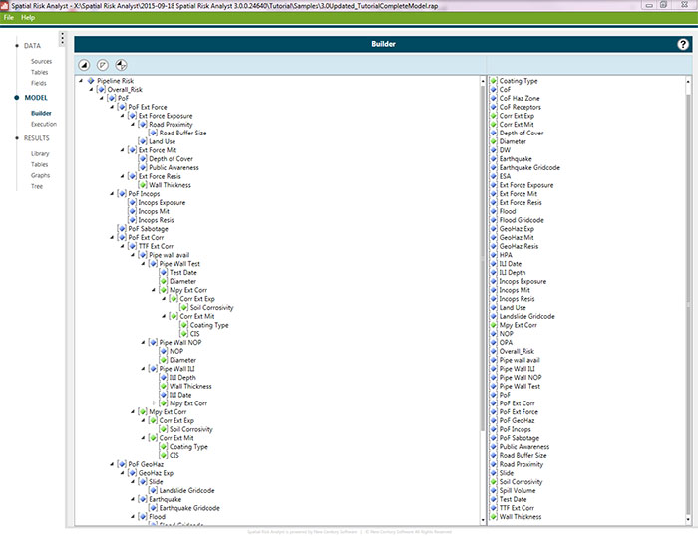Viewport: 698px width, 536px height.
Task: Open the Execution page under MODEL
Action: (44, 124)
